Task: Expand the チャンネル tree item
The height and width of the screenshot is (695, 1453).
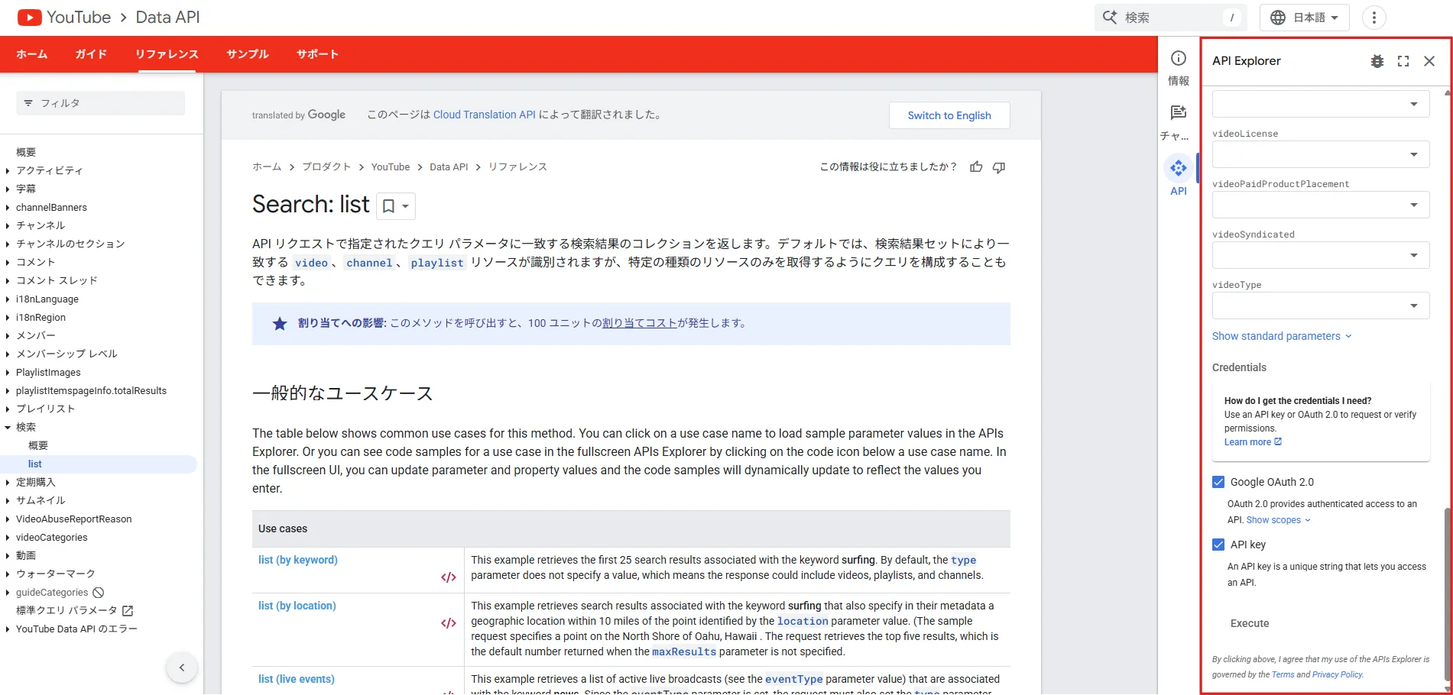Action: click(8, 226)
